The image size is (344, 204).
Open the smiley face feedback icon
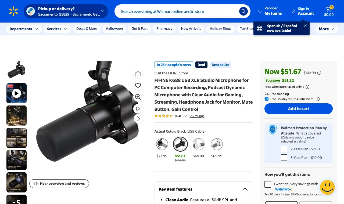click(x=327, y=187)
